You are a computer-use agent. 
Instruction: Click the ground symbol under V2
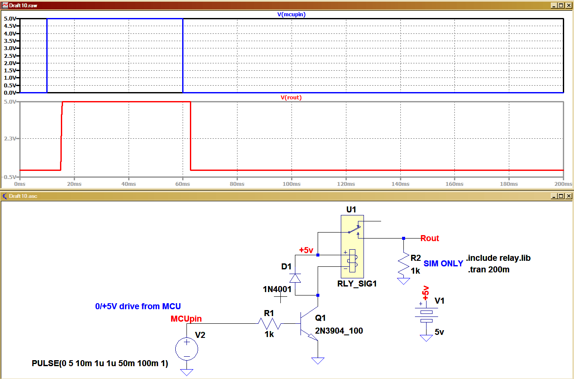(187, 372)
